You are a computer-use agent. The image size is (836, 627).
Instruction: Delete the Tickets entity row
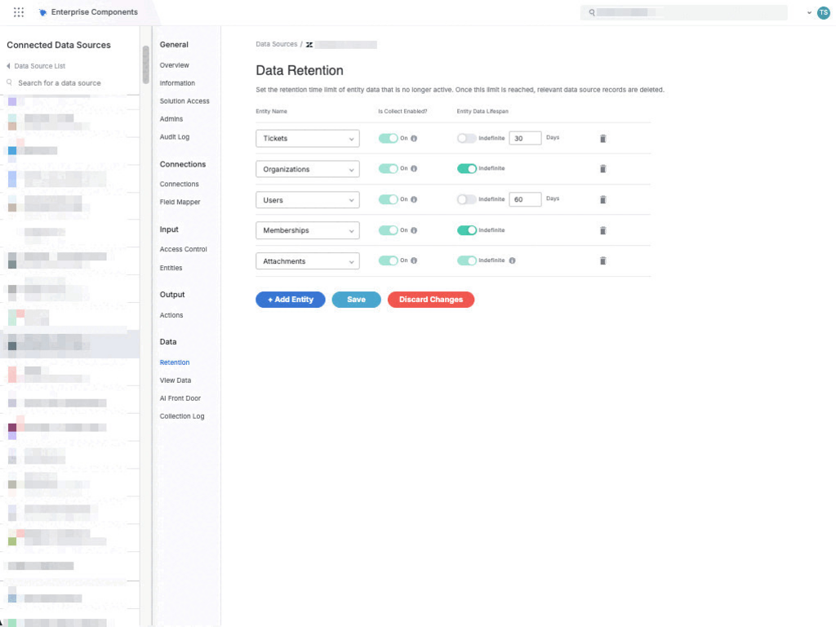click(603, 139)
